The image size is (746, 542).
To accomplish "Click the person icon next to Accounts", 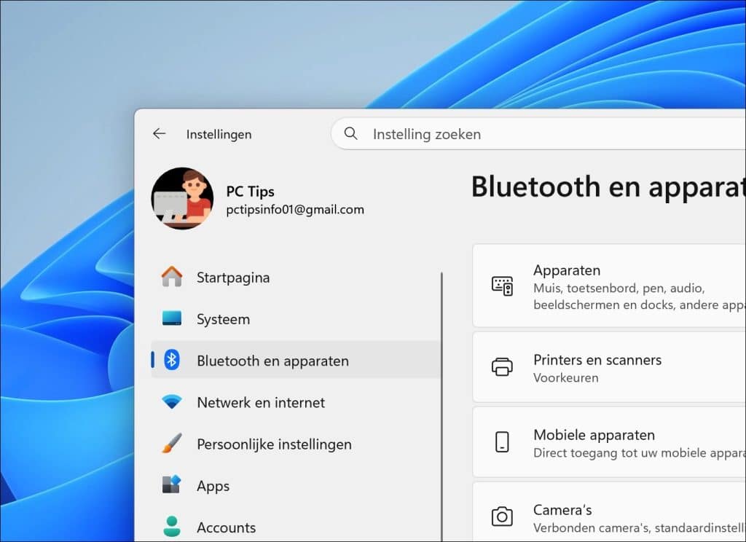I will [x=170, y=527].
